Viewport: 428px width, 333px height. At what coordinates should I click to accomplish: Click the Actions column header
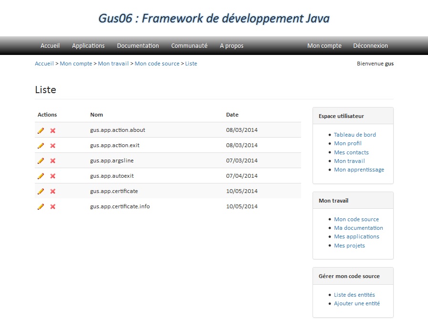[x=47, y=115]
